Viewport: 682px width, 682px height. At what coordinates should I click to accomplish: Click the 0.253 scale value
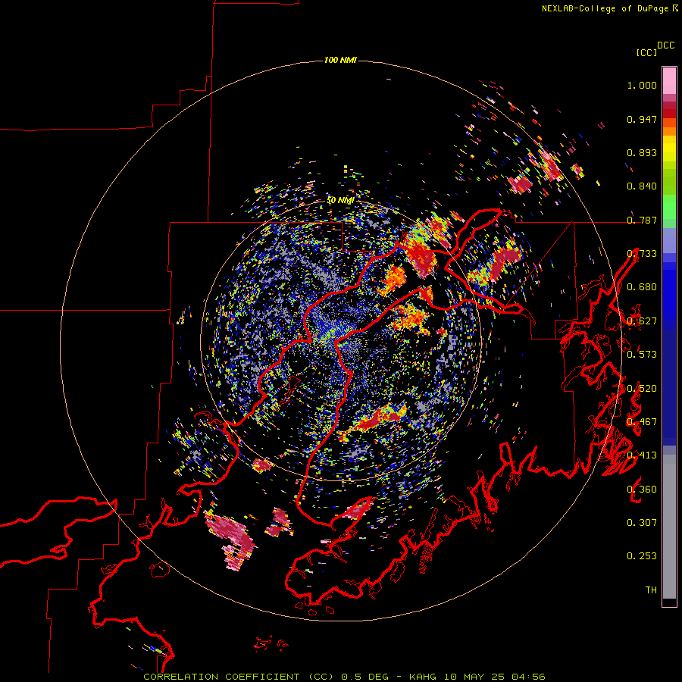point(642,556)
